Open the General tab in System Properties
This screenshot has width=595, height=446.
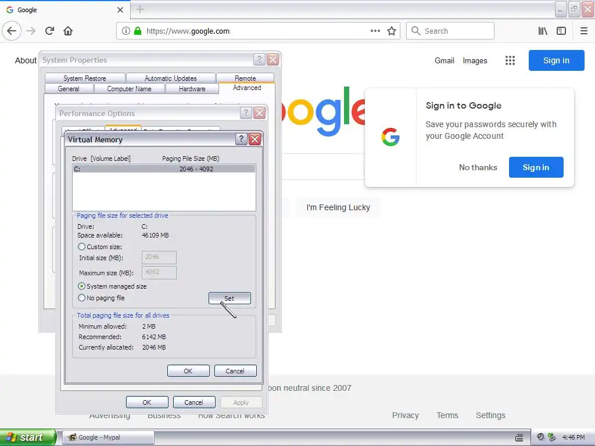[69, 89]
